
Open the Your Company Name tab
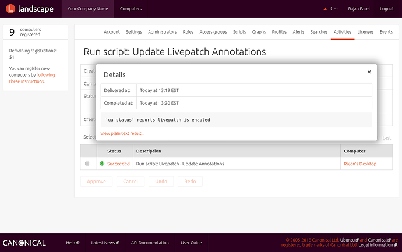click(x=87, y=9)
